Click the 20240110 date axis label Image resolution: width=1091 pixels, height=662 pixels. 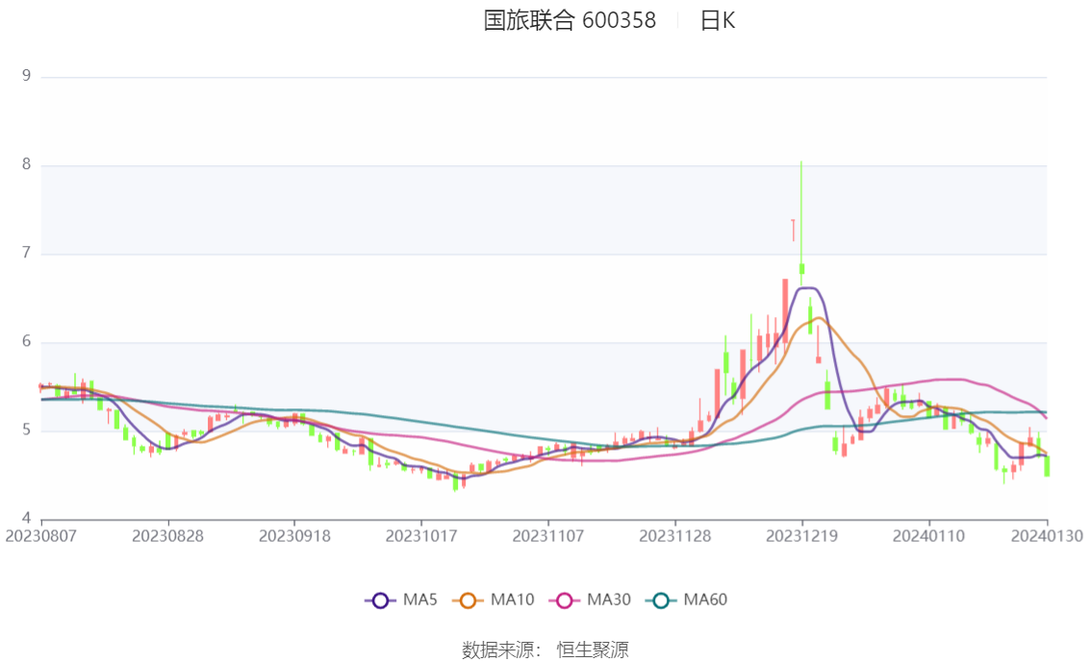point(928,536)
